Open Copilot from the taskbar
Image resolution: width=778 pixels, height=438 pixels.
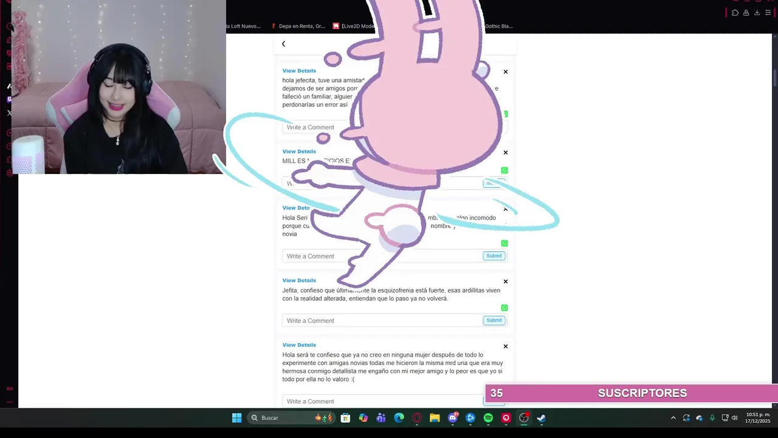(x=363, y=418)
